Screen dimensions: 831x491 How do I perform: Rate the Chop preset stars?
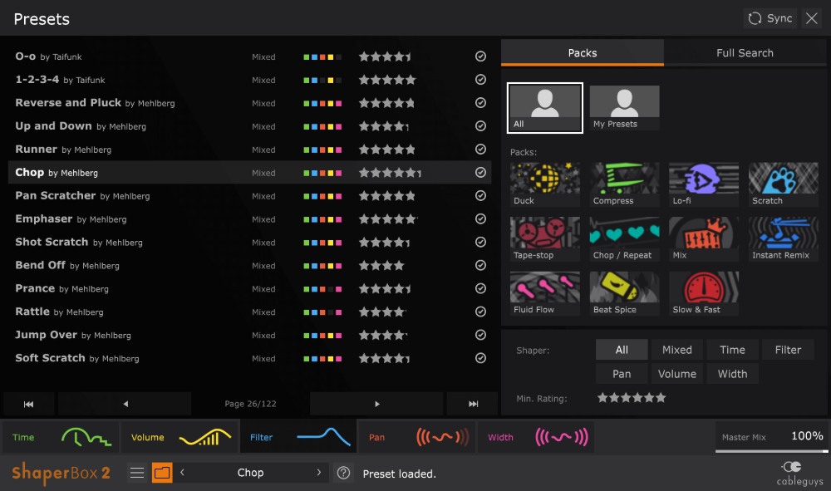point(390,173)
